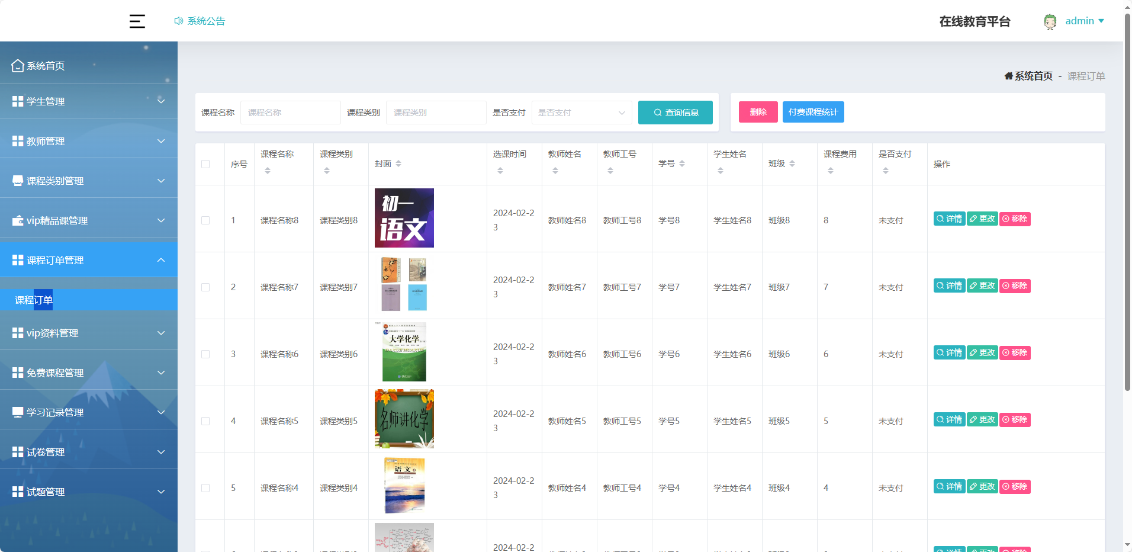Click 详情 for 课程名称8 row
Viewport: 1132px width, 552px height.
pos(949,219)
